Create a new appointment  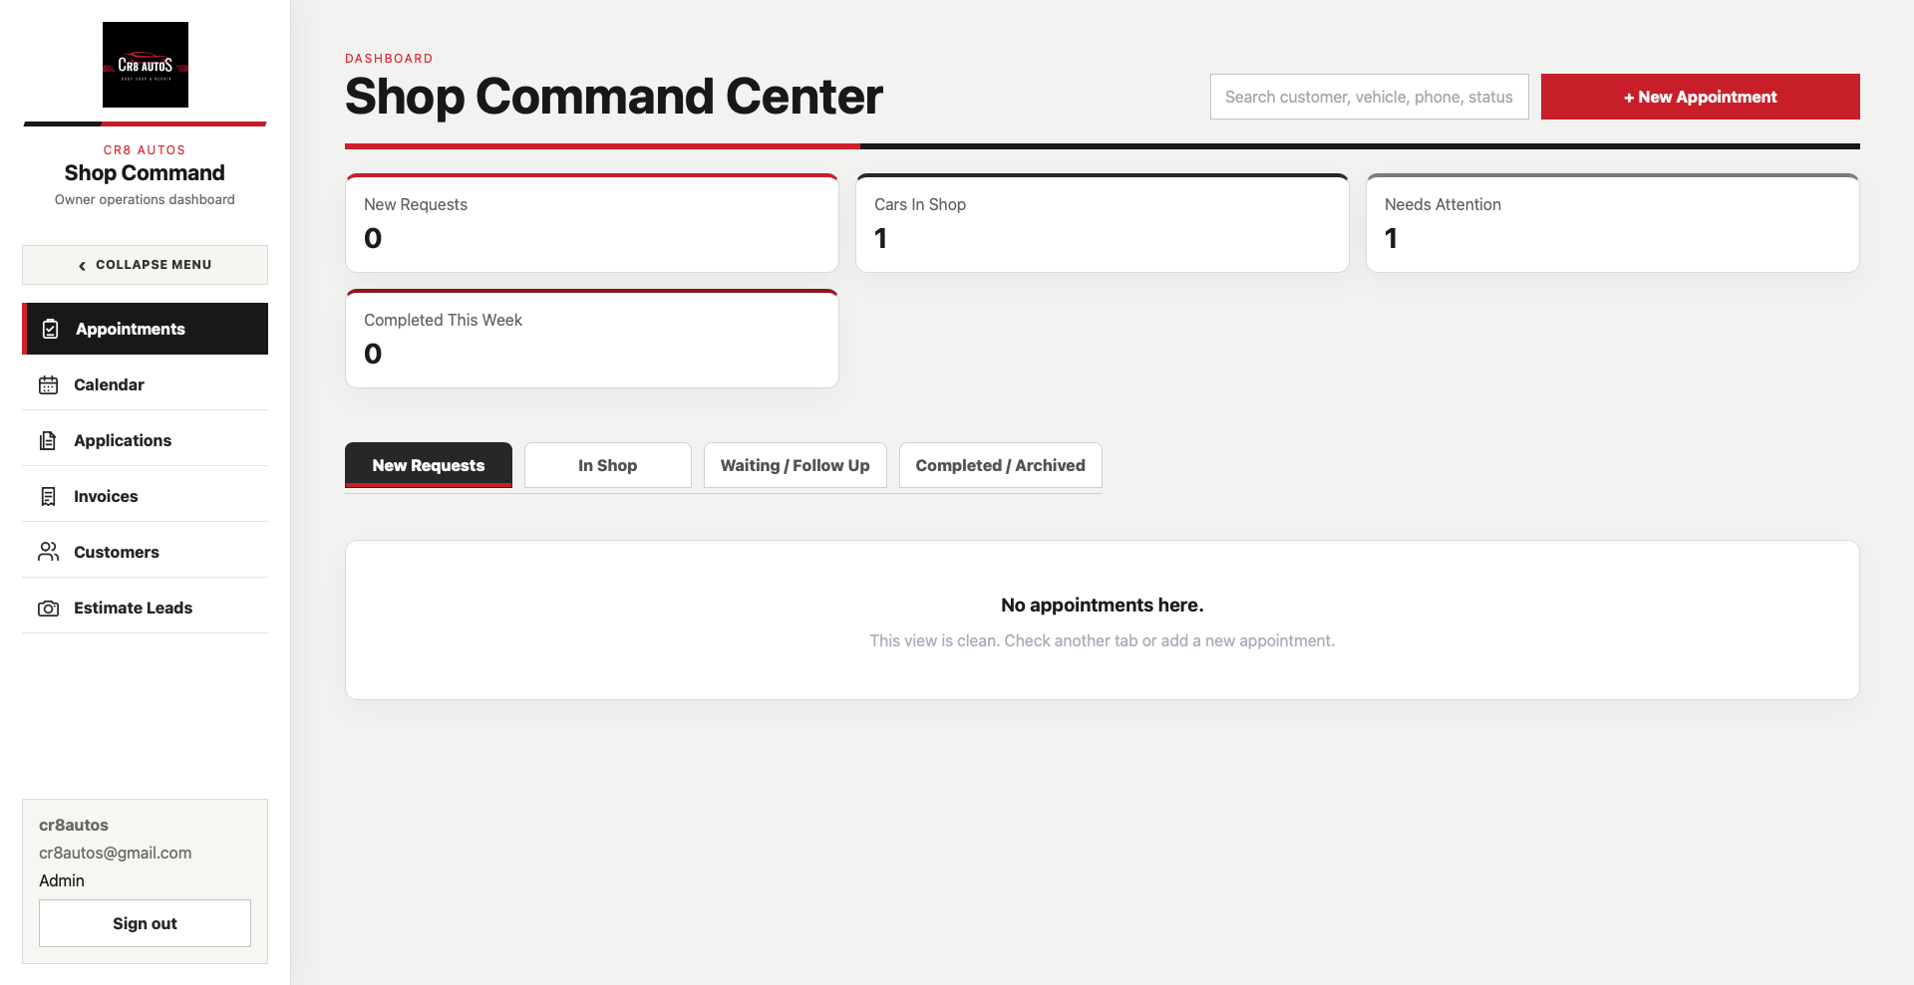[1701, 97]
